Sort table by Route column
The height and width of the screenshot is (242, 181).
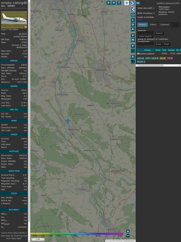coord(158,50)
